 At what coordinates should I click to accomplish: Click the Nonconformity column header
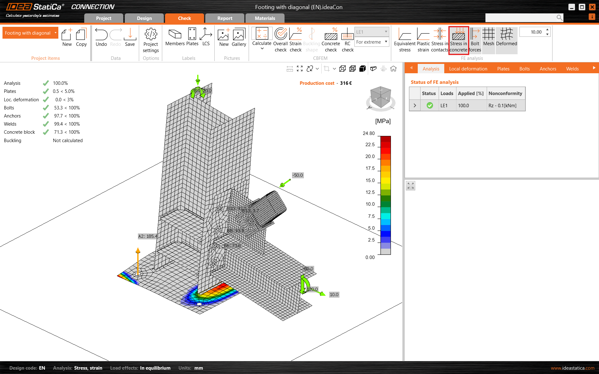coord(505,93)
